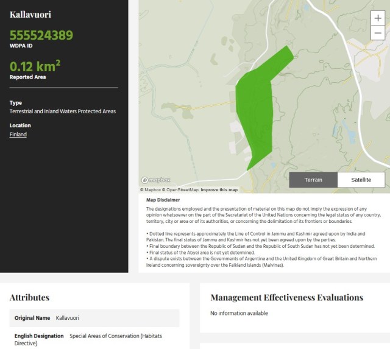Click the Type label in the sidebar
390x349 pixels.
16,103
